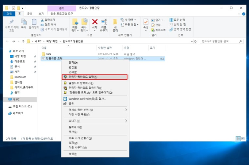Viewport: 249px width, 165px height.
Task: Click the Refresh button by address bar
Action: click(x=195, y=41)
